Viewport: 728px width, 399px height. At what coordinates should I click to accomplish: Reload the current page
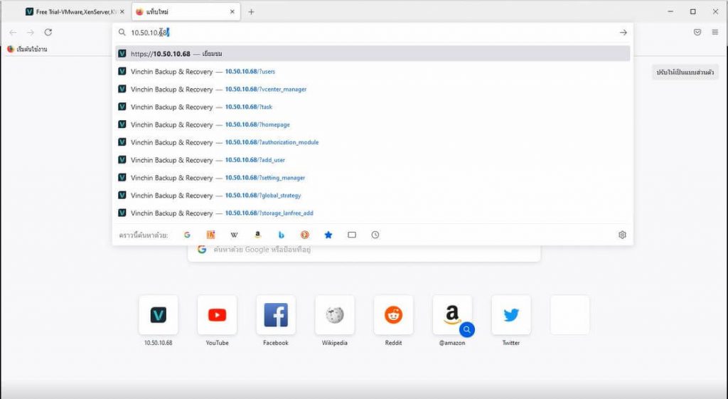coord(48,33)
